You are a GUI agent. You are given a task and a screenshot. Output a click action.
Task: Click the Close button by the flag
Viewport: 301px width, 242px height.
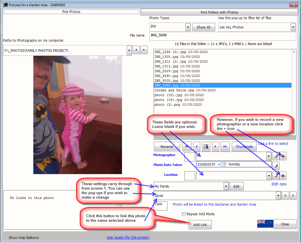click(285, 224)
